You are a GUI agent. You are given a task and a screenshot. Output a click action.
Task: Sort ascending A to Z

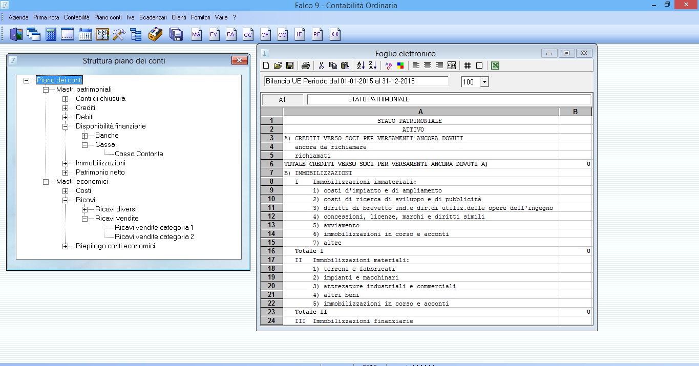361,66
